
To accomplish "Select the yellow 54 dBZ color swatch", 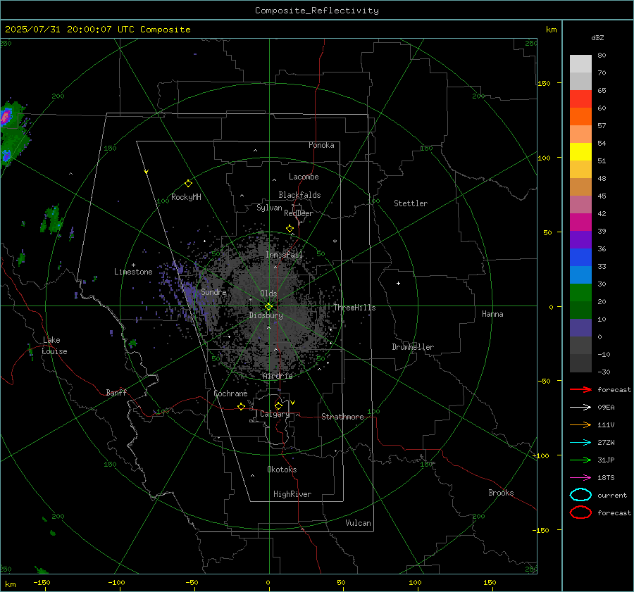I will (x=580, y=151).
